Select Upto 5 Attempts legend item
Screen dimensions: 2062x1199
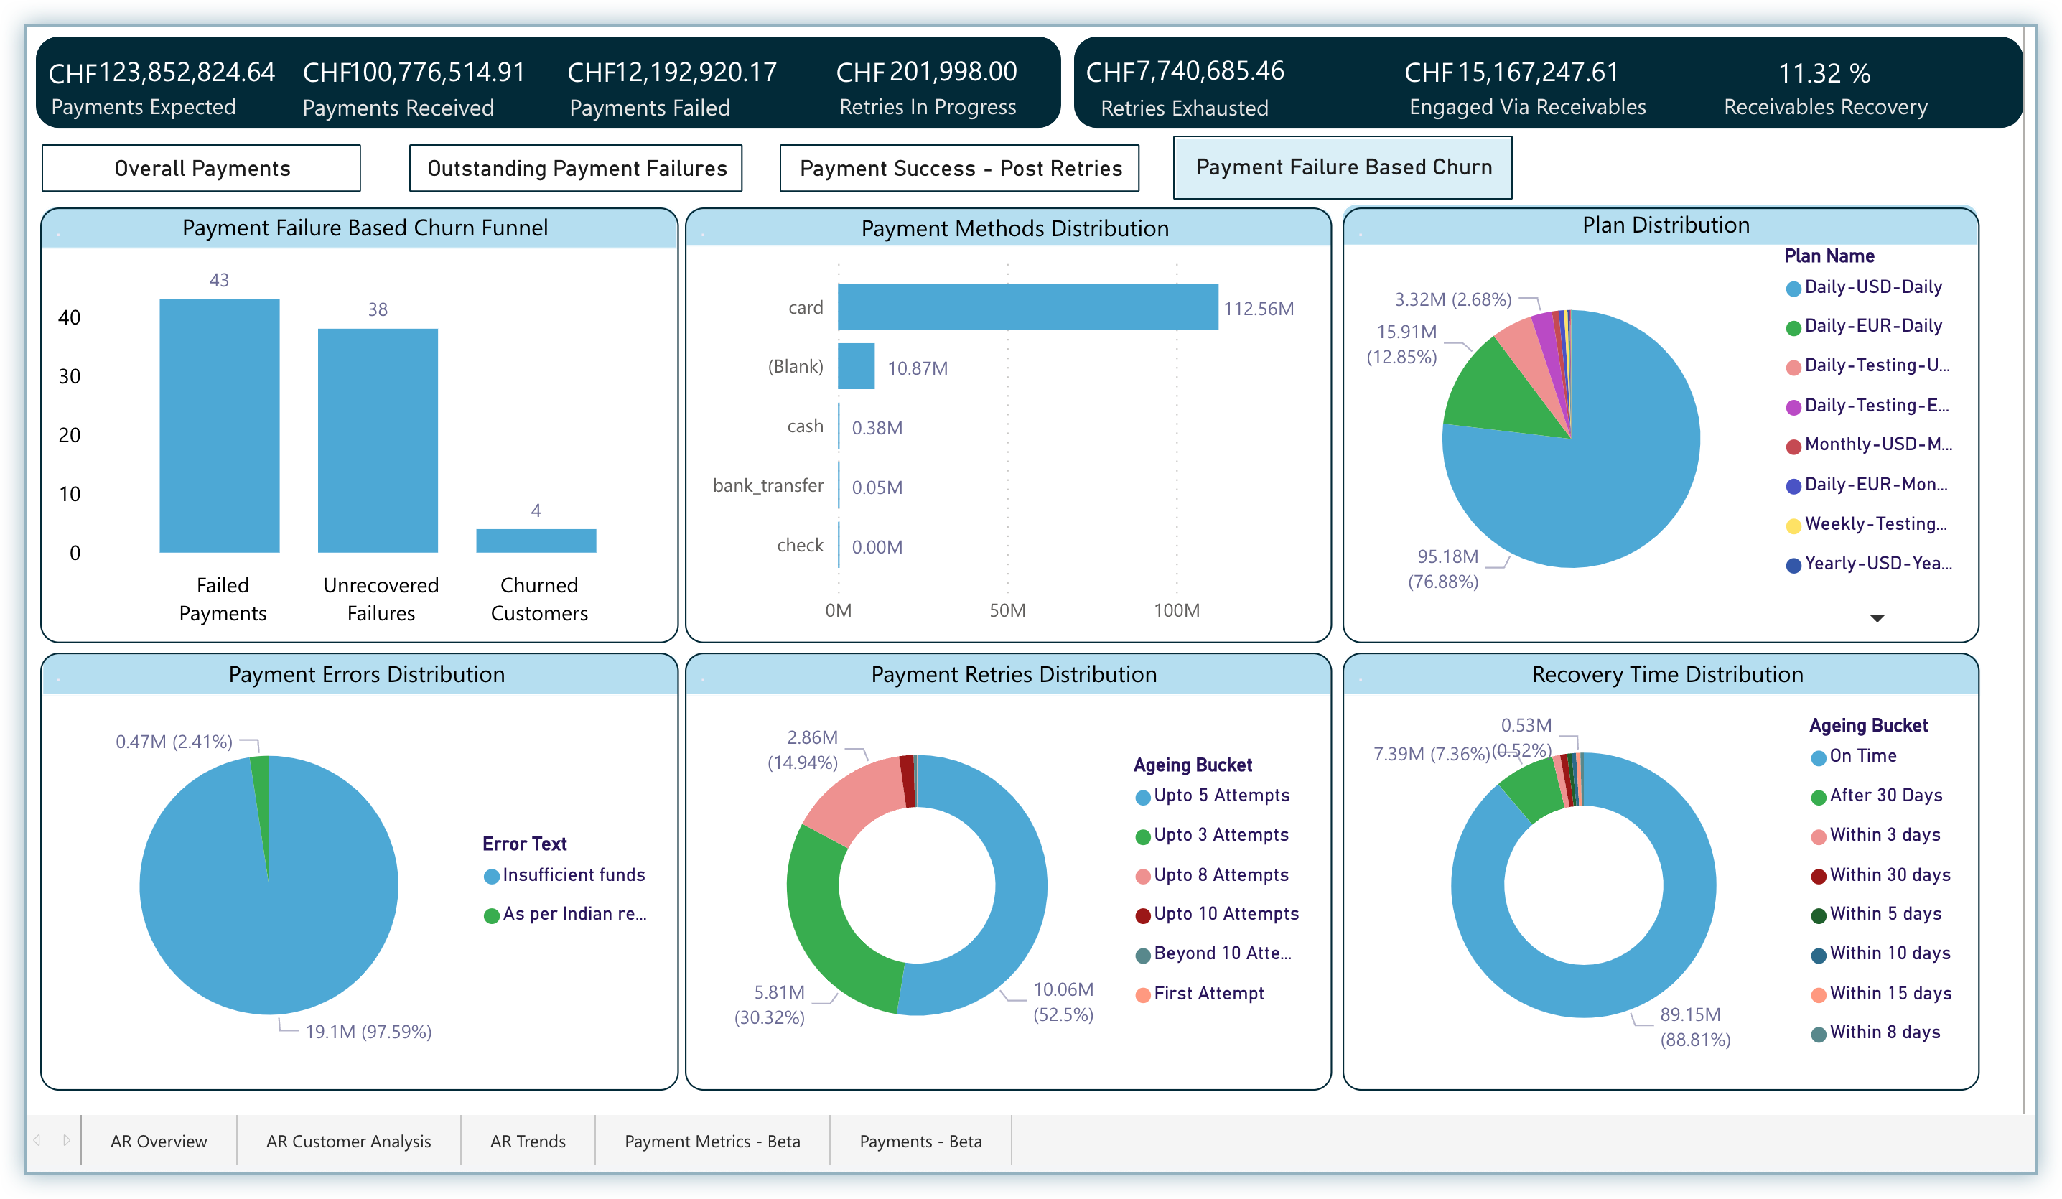click(x=1213, y=796)
